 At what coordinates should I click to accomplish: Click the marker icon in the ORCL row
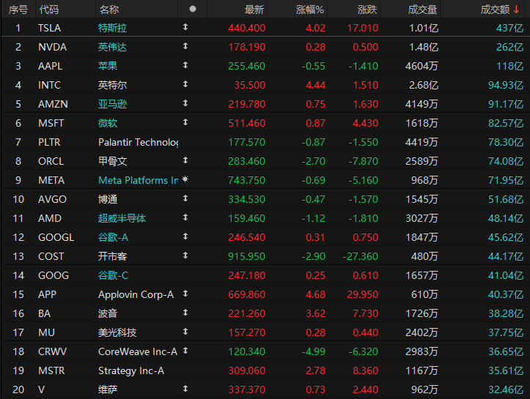click(x=185, y=160)
